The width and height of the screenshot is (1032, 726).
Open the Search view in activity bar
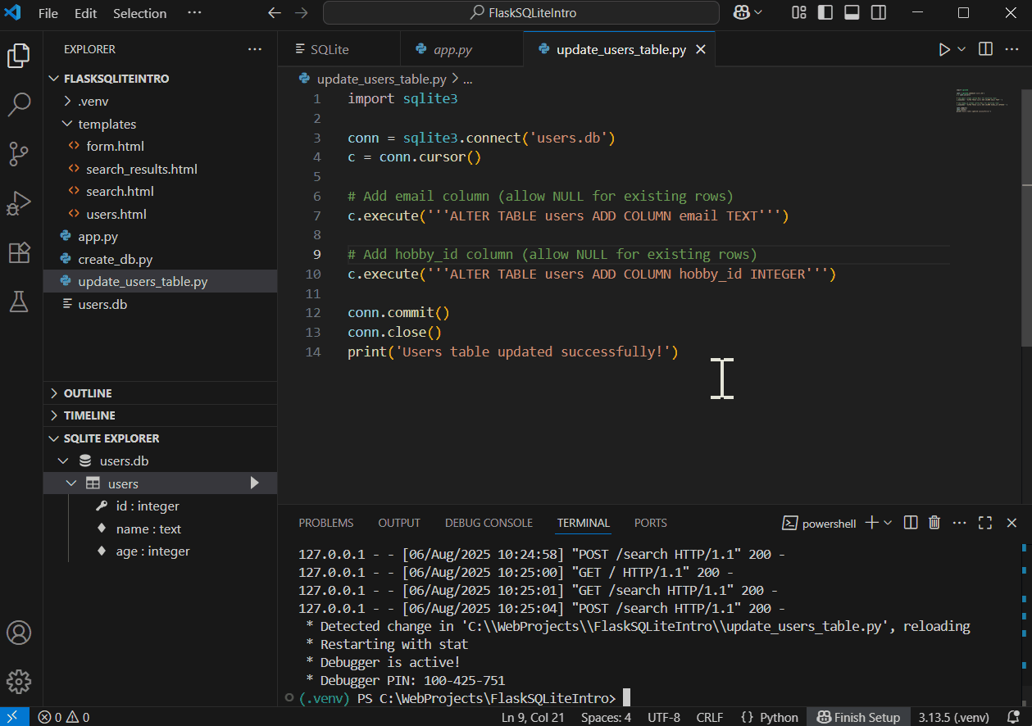(x=19, y=104)
